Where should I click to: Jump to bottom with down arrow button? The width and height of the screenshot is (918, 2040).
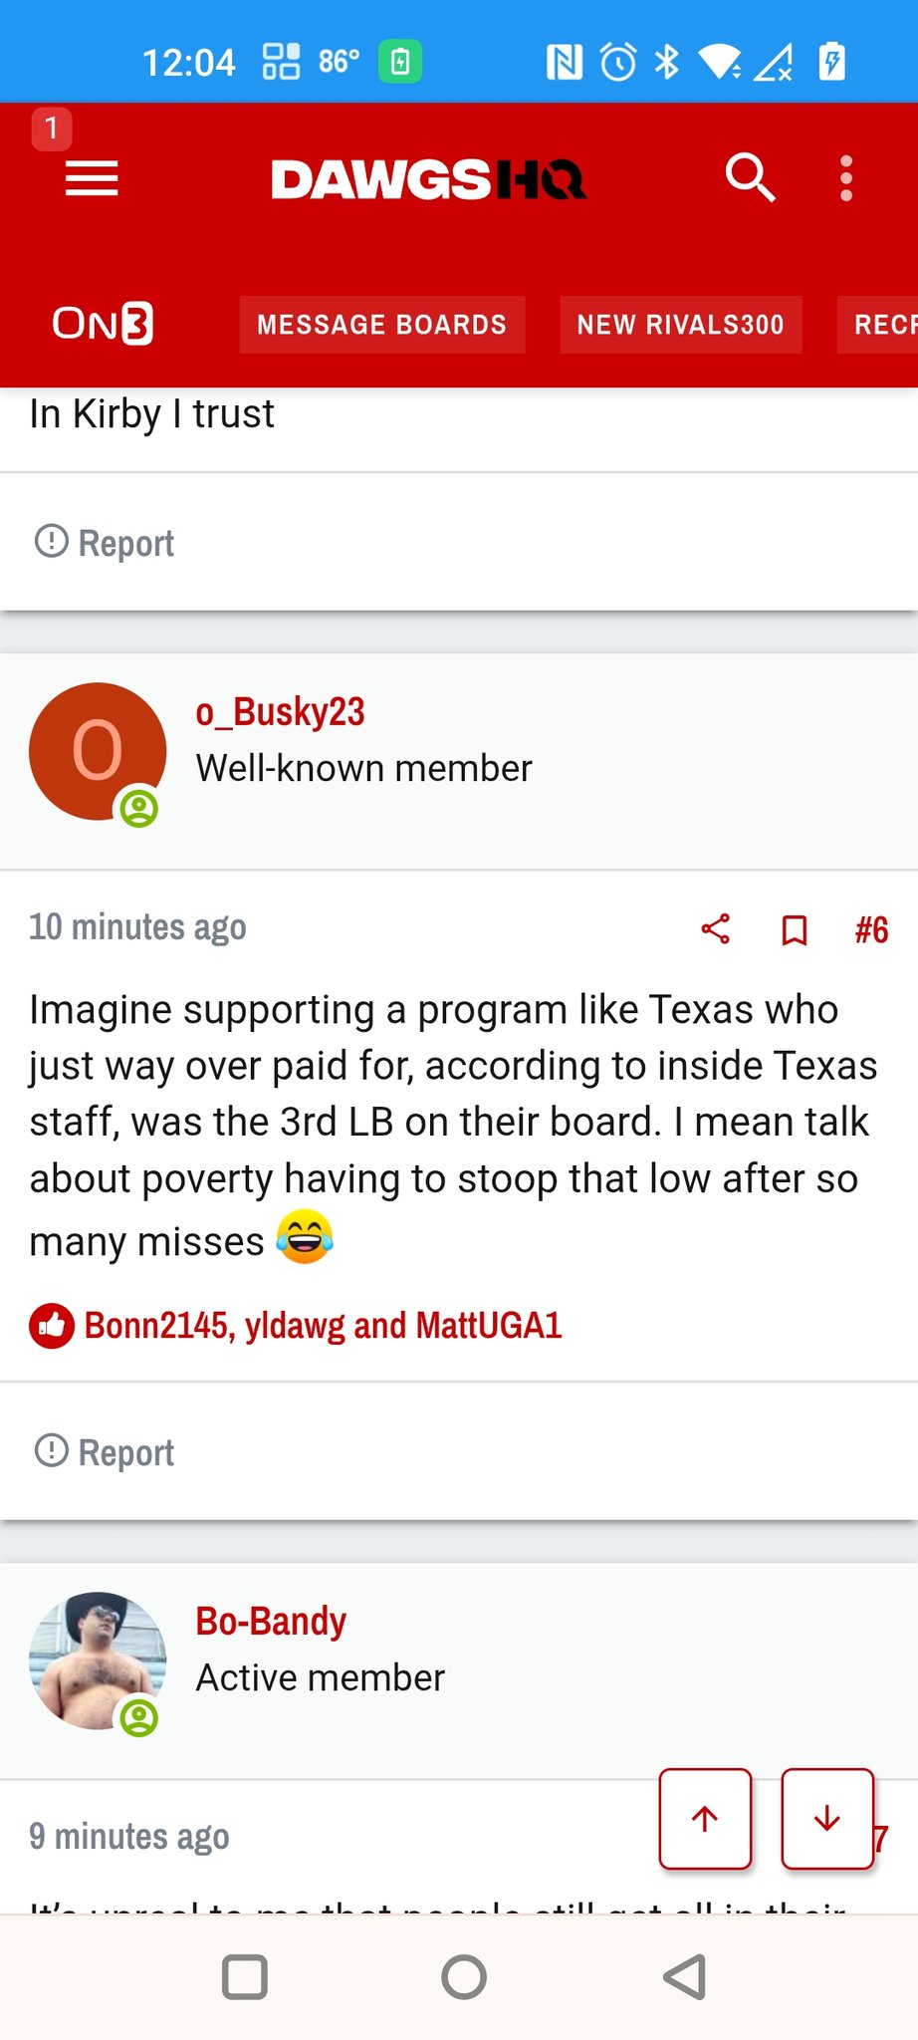pyautogui.click(x=827, y=1819)
